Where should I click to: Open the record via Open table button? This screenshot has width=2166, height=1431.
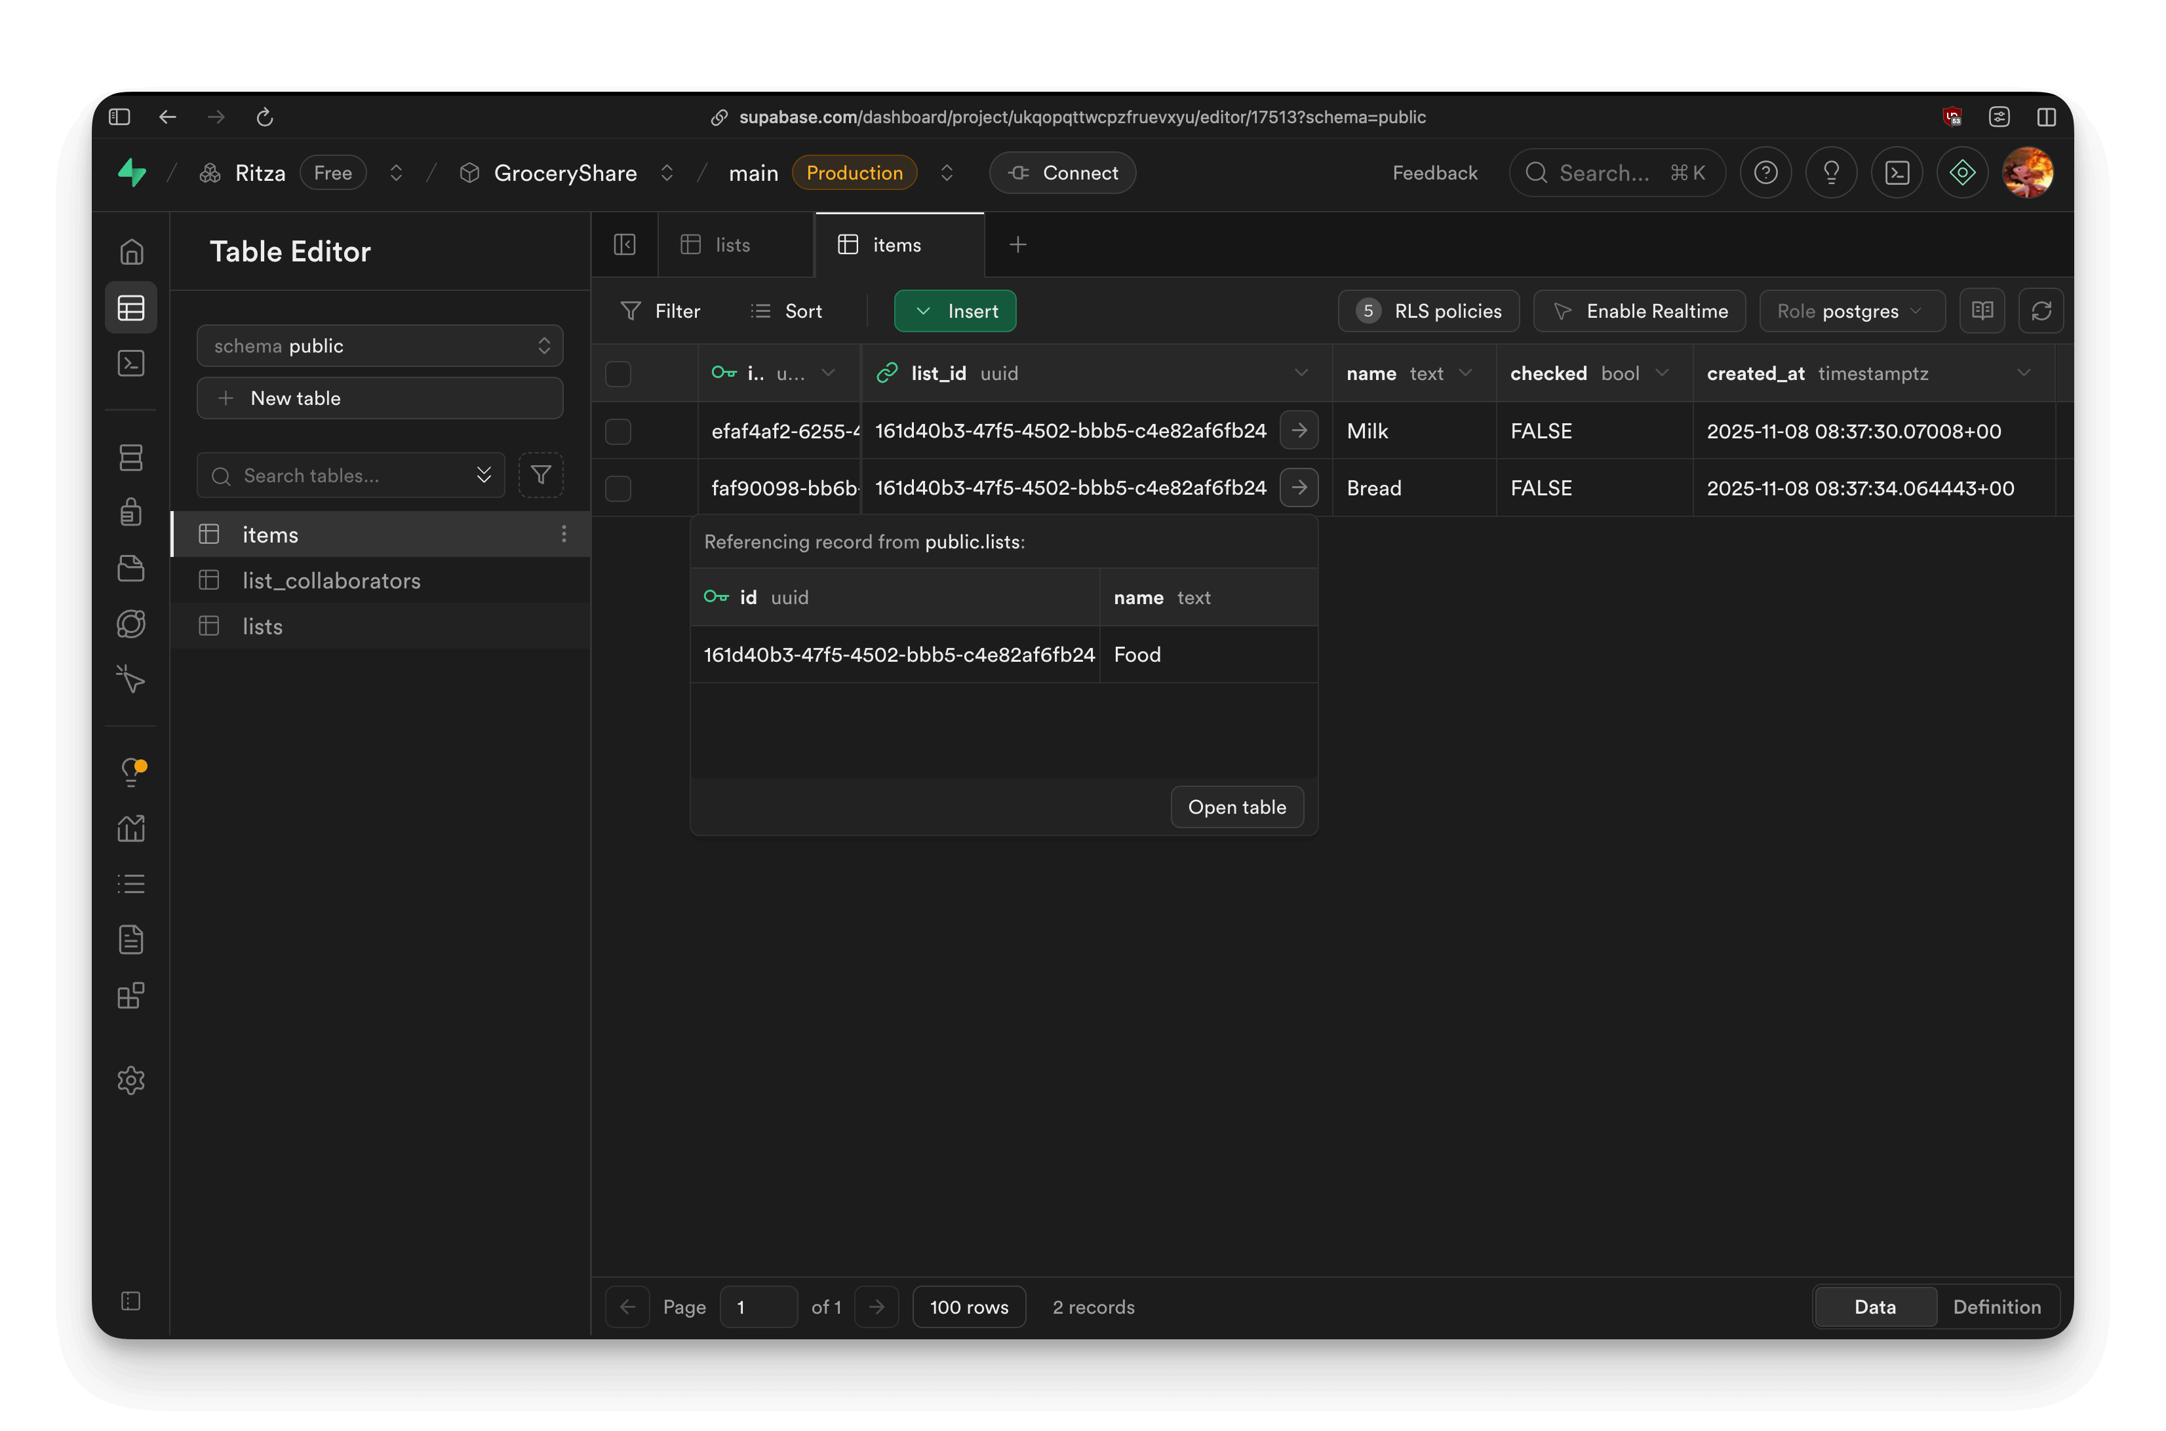click(1237, 807)
